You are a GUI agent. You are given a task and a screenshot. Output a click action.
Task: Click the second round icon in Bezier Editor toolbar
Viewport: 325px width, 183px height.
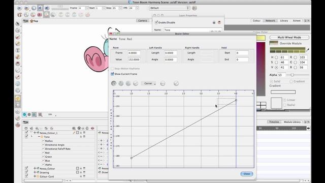[x=121, y=83]
